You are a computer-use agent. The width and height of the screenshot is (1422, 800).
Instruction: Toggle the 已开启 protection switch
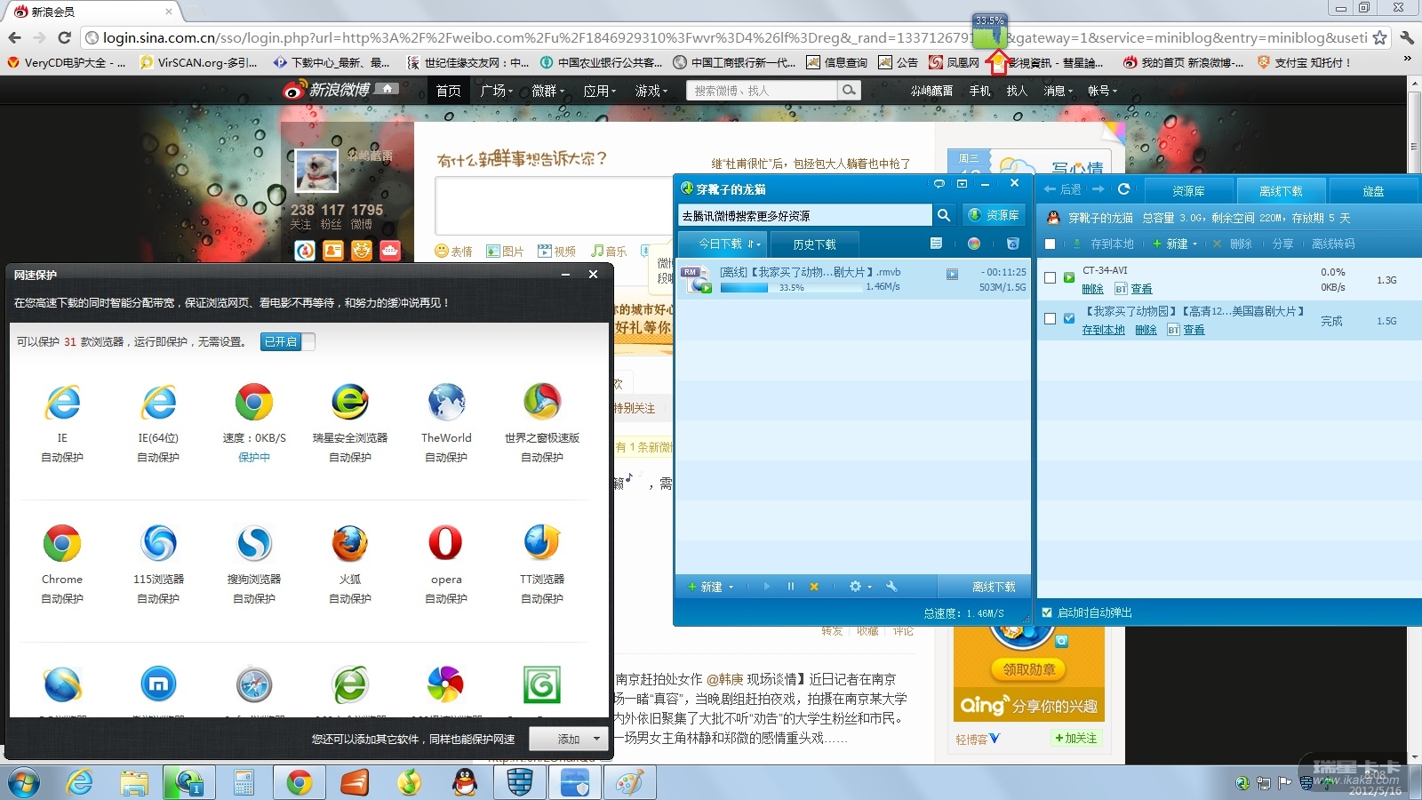click(287, 341)
